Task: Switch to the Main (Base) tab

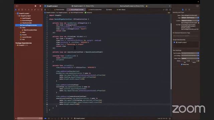Action: coord(121,10)
